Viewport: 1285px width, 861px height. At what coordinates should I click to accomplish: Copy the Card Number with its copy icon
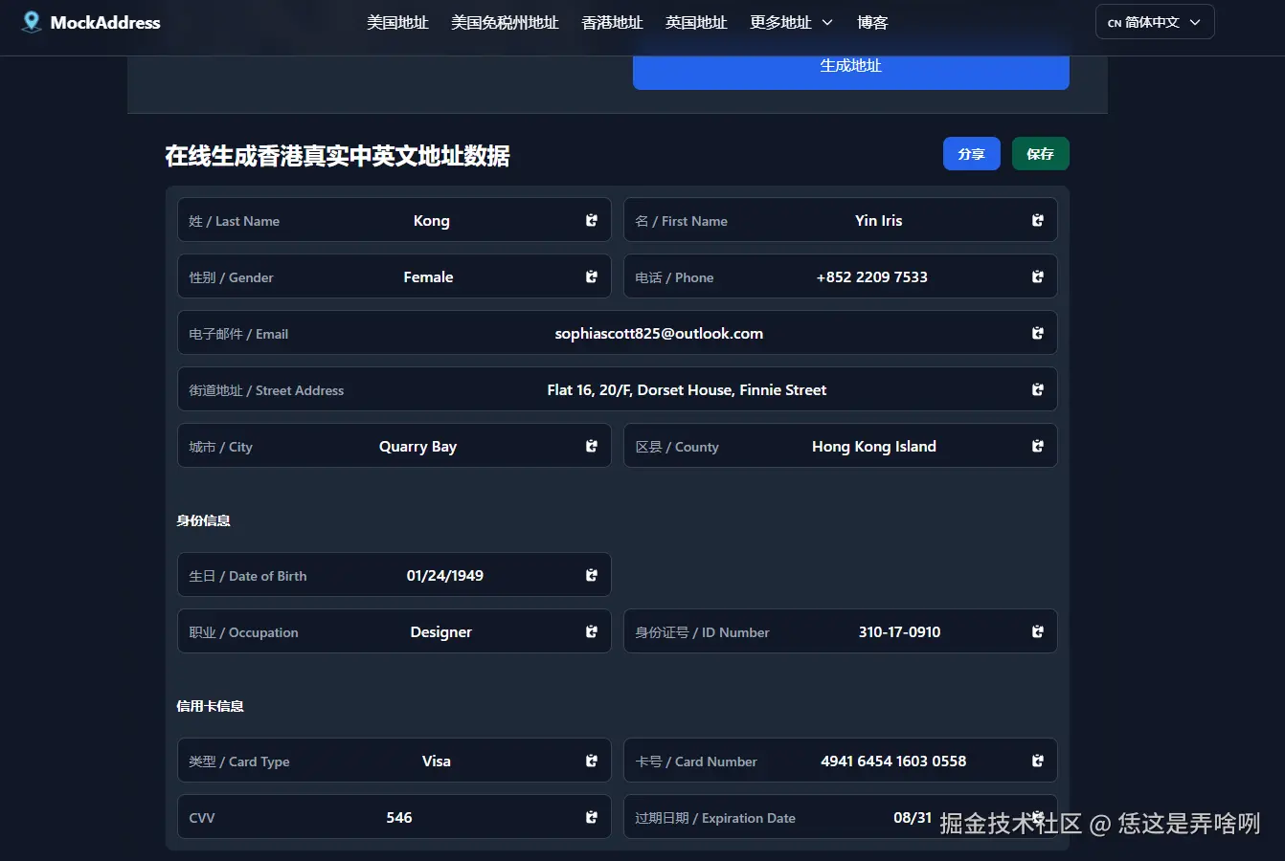(x=1037, y=761)
